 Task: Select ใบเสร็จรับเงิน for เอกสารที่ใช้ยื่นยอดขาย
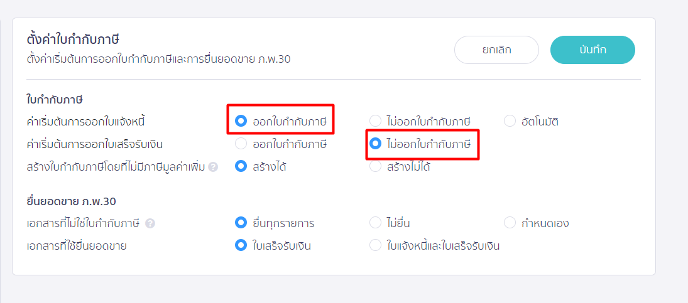(x=241, y=245)
